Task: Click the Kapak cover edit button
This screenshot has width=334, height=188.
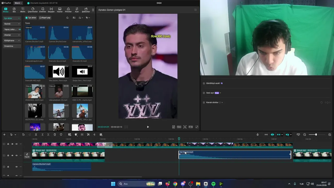Action: [x=27, y=155]
